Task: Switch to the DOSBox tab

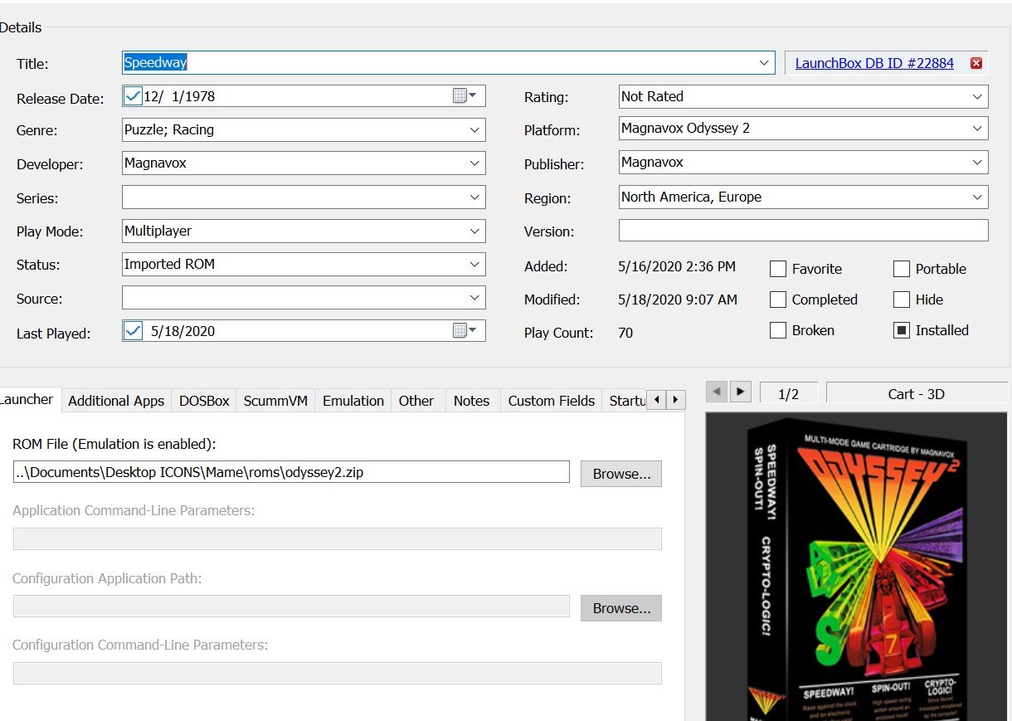Action: (204, 401)
